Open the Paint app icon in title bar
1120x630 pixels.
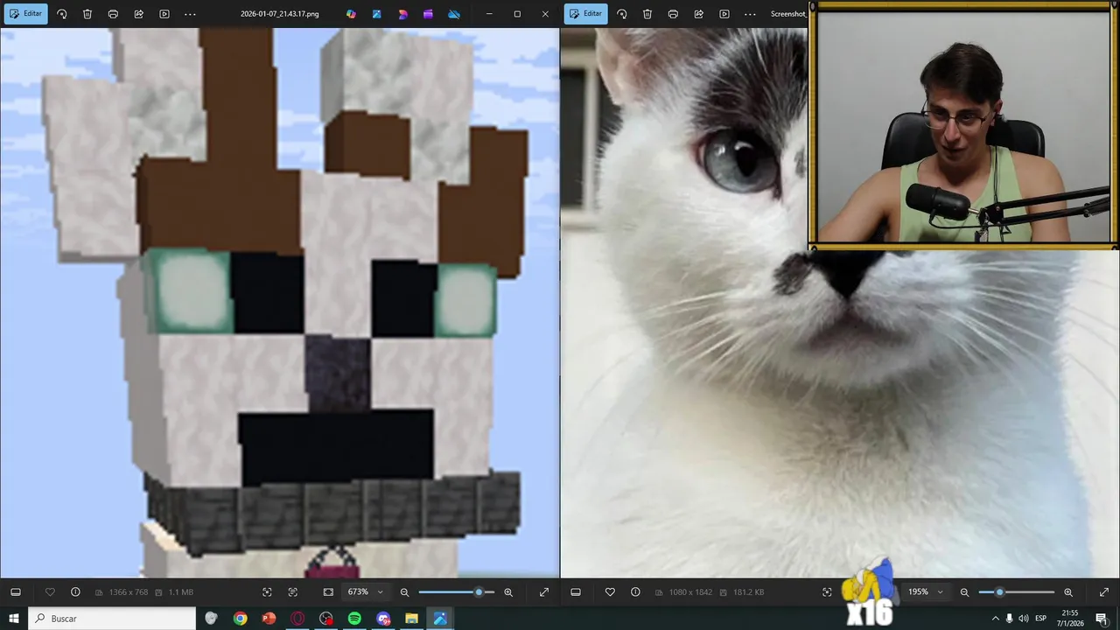[376, 14]
